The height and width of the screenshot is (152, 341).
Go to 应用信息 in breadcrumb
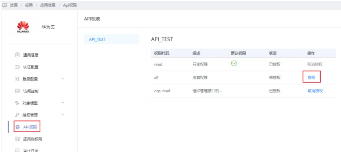48,5
